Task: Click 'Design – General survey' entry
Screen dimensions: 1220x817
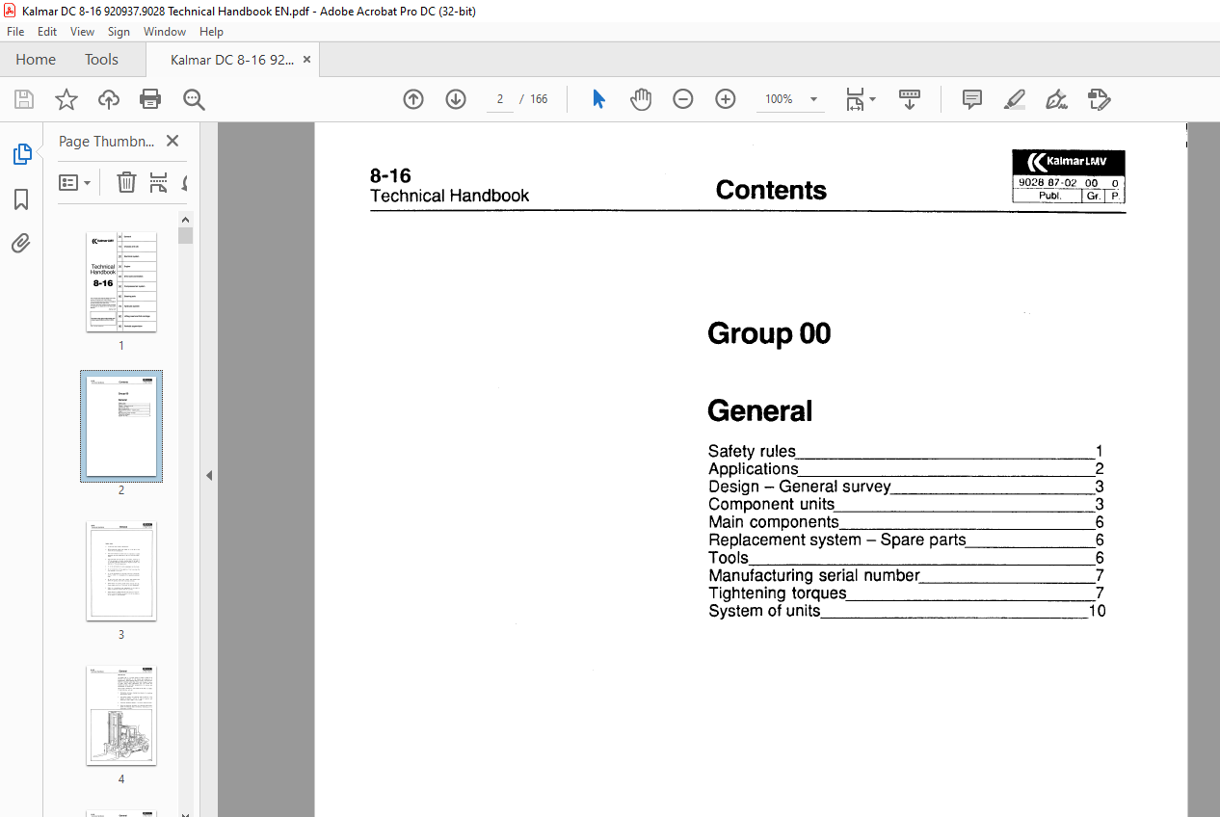Action: pyautogui.click(x=906, y=487)
